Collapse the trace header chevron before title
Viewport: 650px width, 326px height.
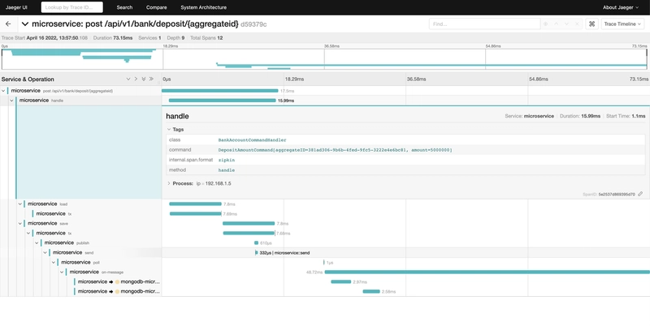24,24
